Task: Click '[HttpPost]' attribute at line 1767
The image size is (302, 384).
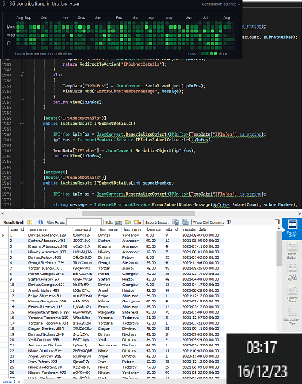Action: coord(55,172)
